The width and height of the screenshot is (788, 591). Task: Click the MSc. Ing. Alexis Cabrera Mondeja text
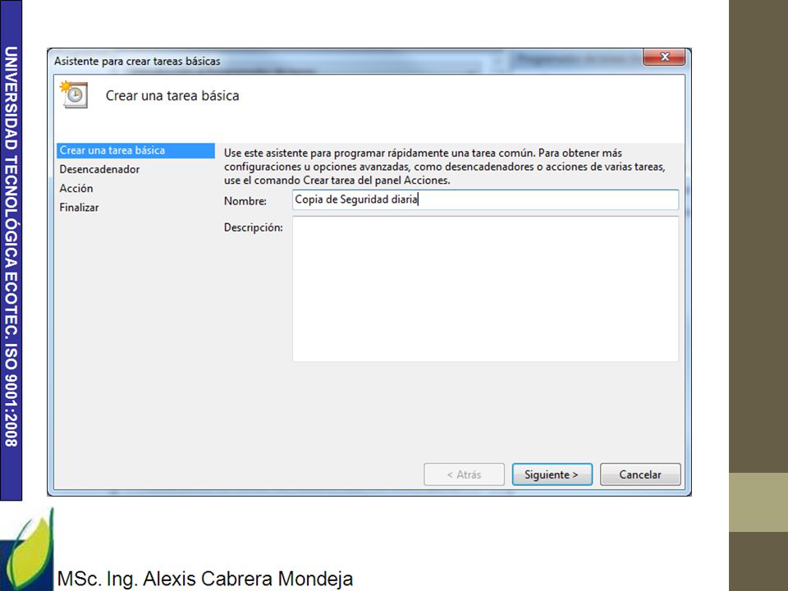tap(205, 579)
